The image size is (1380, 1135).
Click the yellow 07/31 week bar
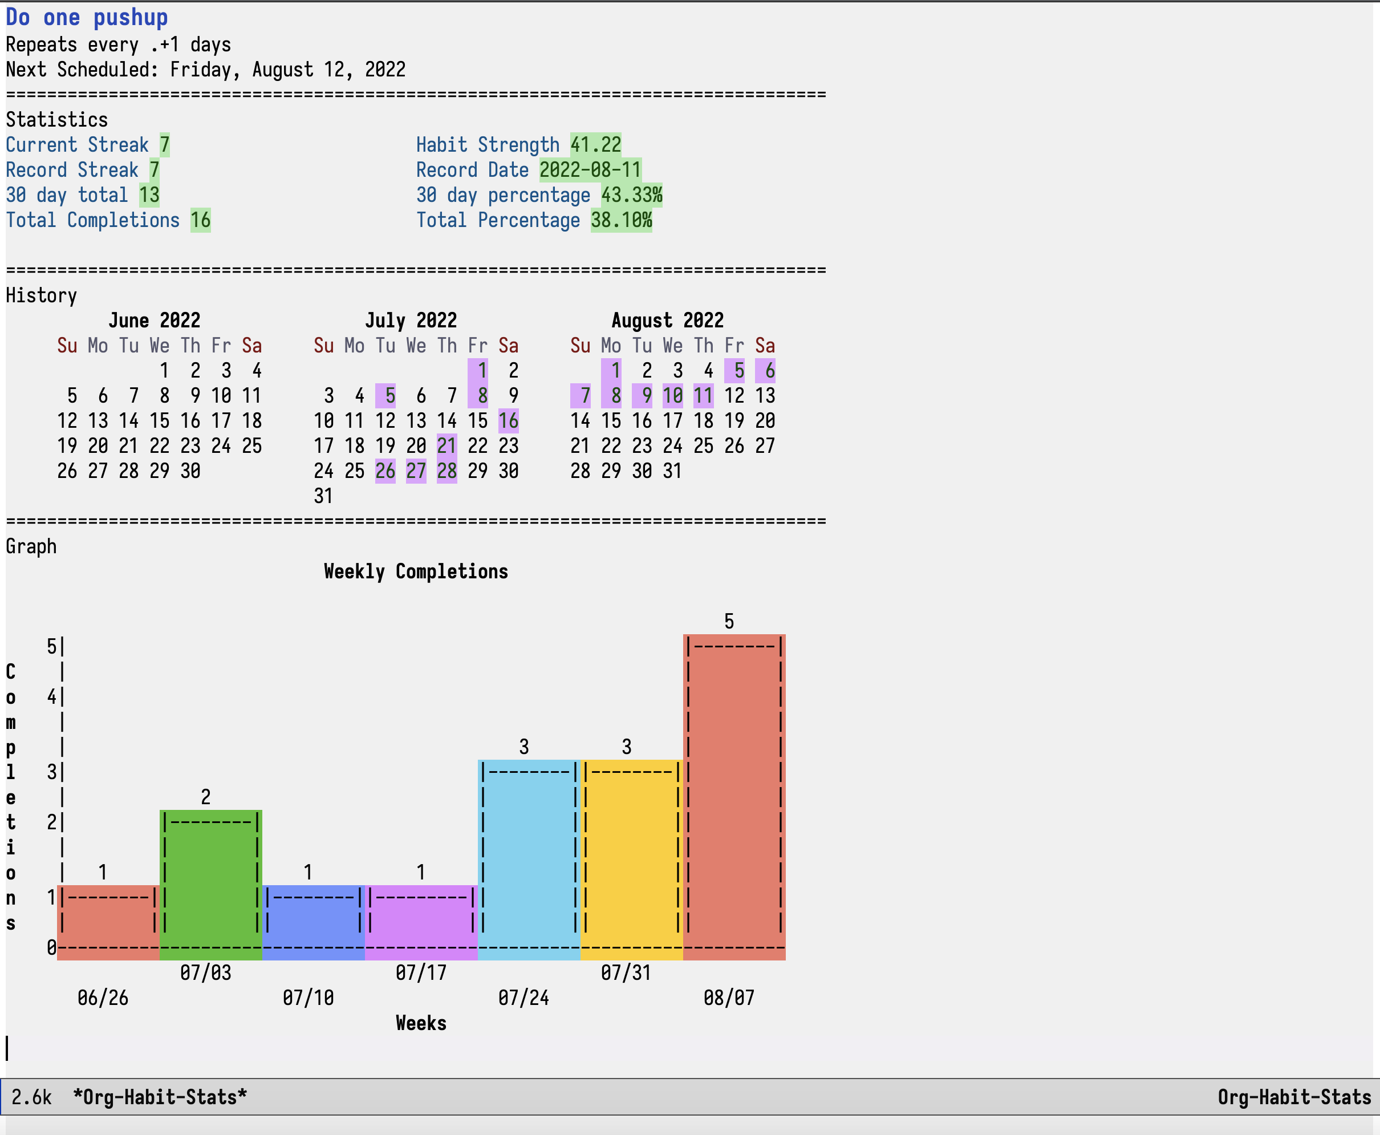click(x=631, y=857)
